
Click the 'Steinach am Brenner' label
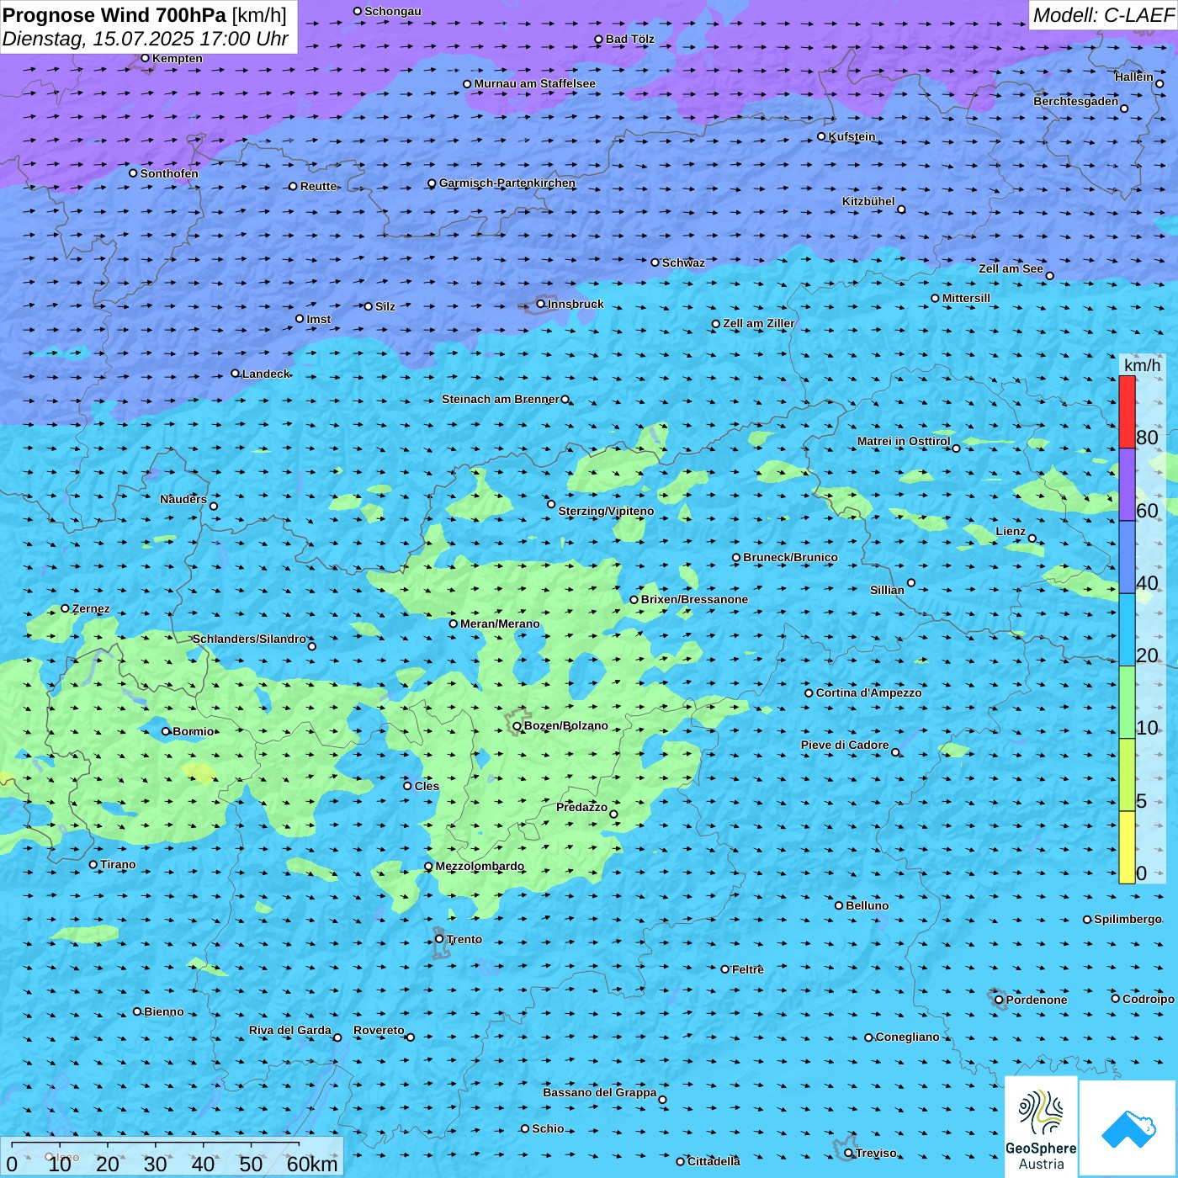tap(501, 399)
